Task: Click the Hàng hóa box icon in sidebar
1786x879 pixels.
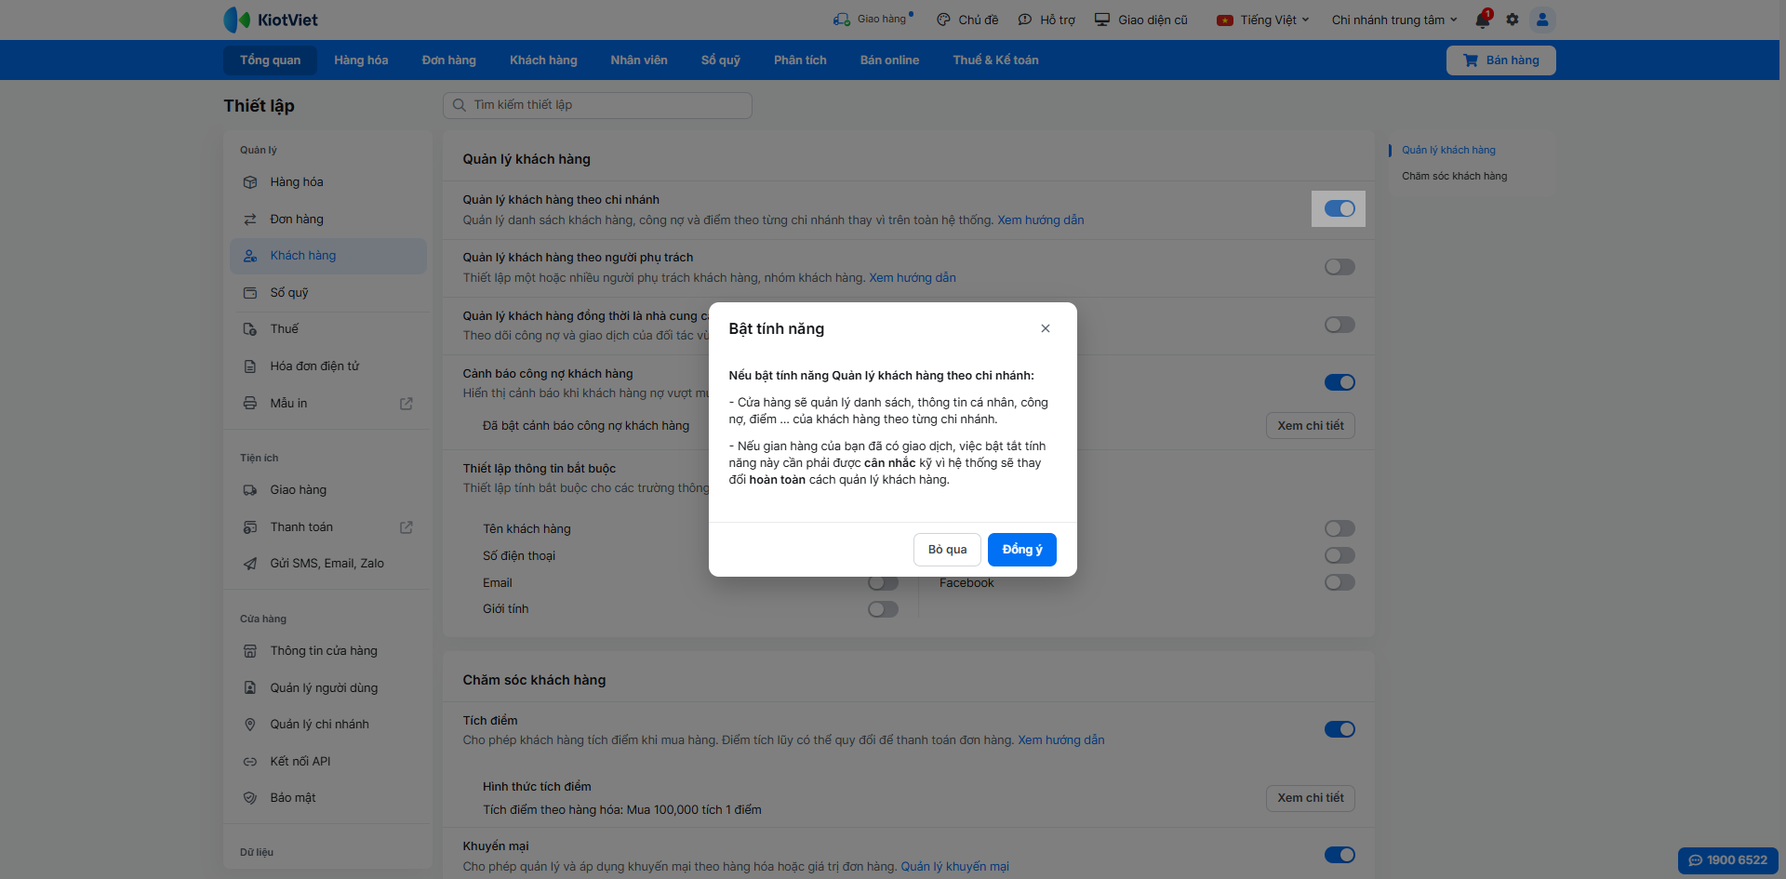Action: pos(250,182)
